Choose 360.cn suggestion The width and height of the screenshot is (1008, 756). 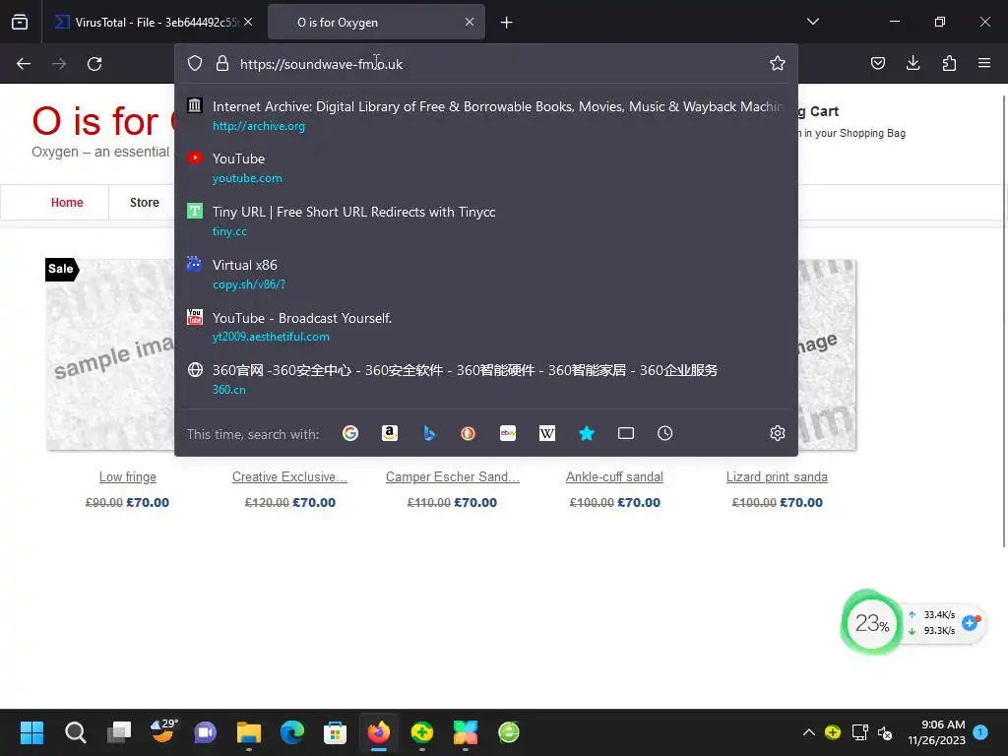tap(486, 379)
